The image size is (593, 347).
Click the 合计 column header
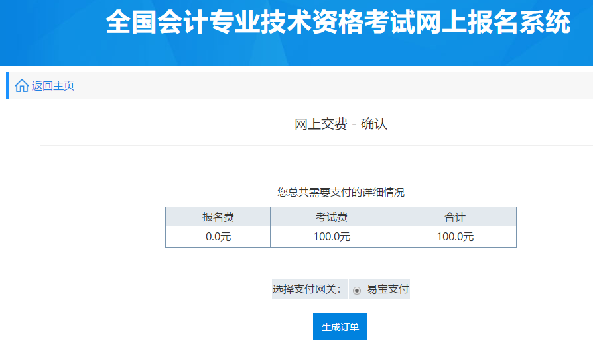[x=454, y=217]
